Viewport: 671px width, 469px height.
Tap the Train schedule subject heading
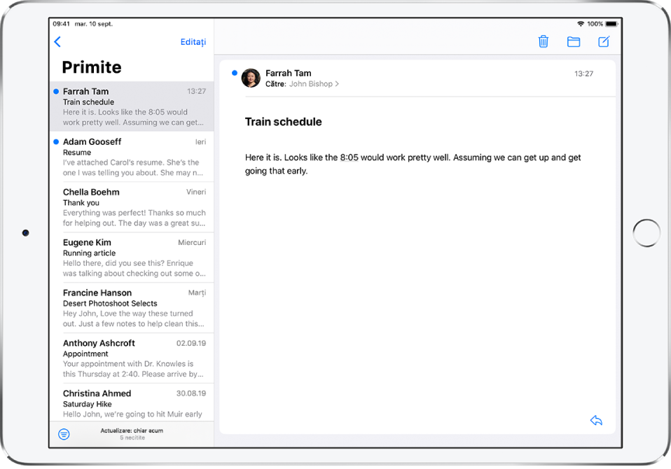pyautogui.click(x=283, y=122)
